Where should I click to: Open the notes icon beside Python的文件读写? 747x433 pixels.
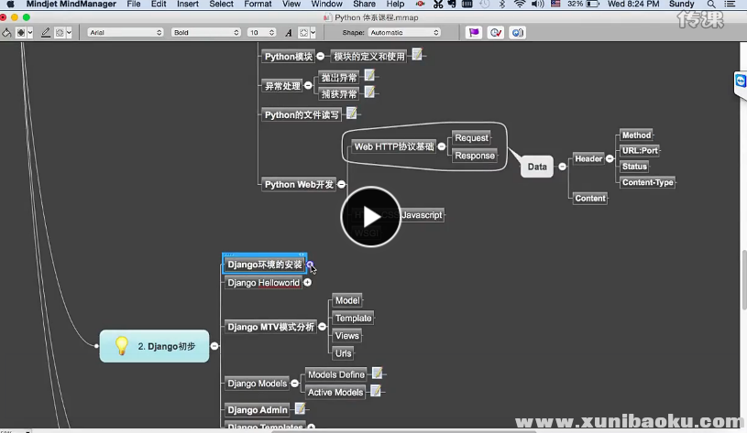tap(351, 114)
